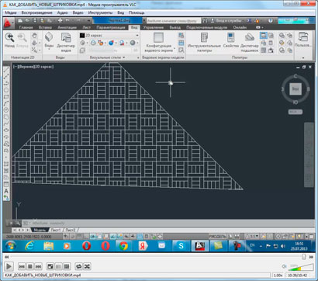
Task: Click the VLC Play button
Action: point(9,266)
